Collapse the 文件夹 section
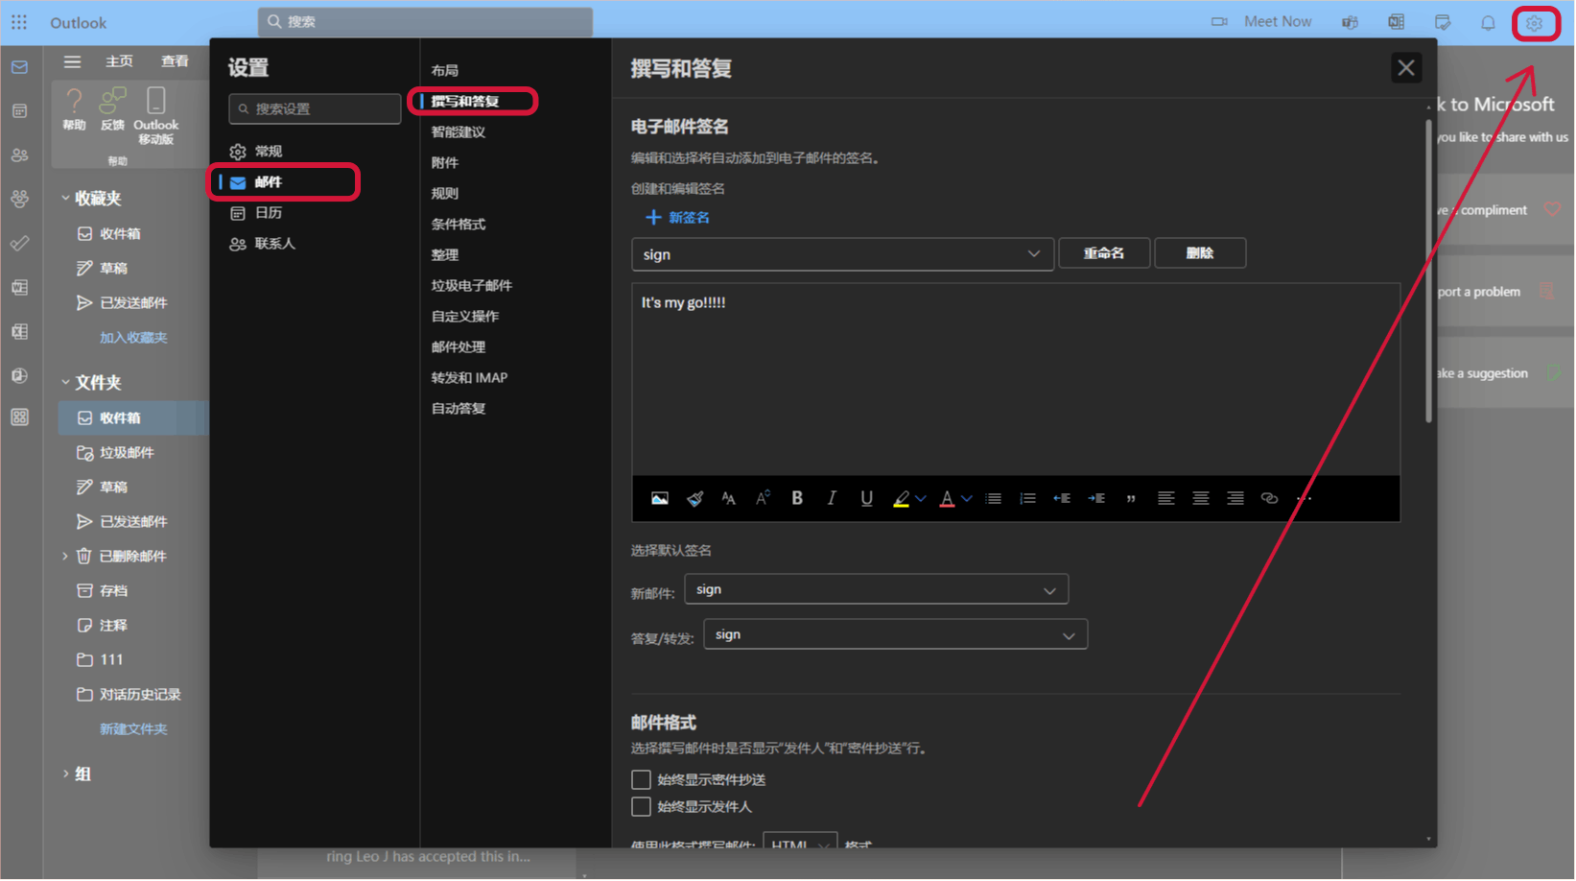The height and width of the screenshot is (881, 1576). pyautogui.click(x=65, y=383)
